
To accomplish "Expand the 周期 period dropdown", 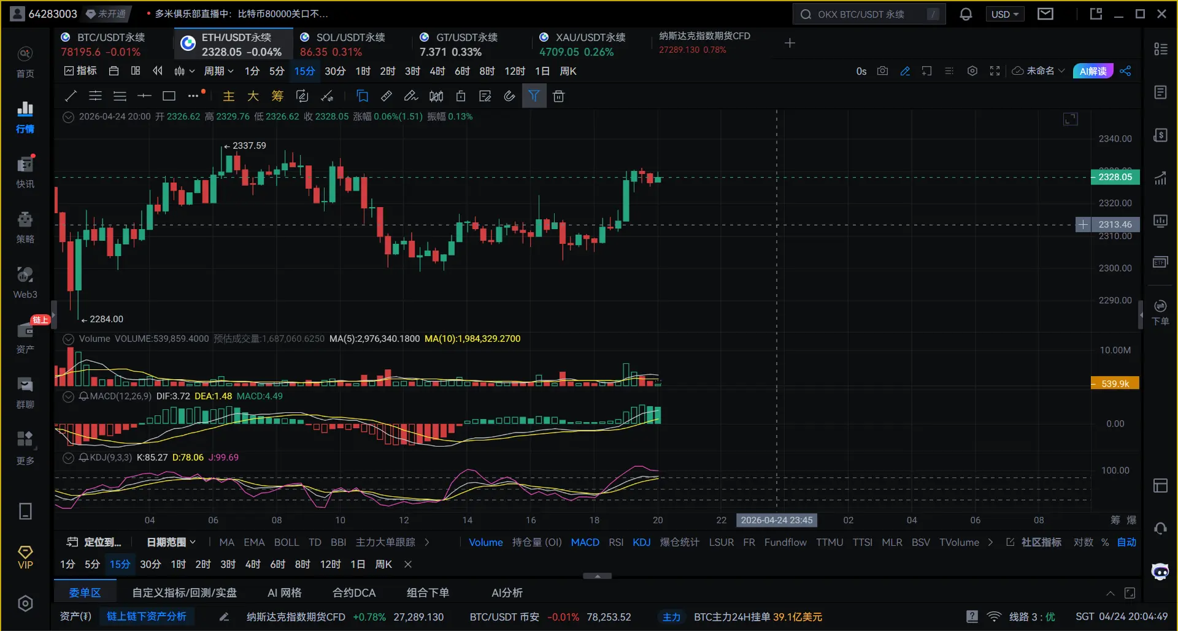I will [218, 71].
